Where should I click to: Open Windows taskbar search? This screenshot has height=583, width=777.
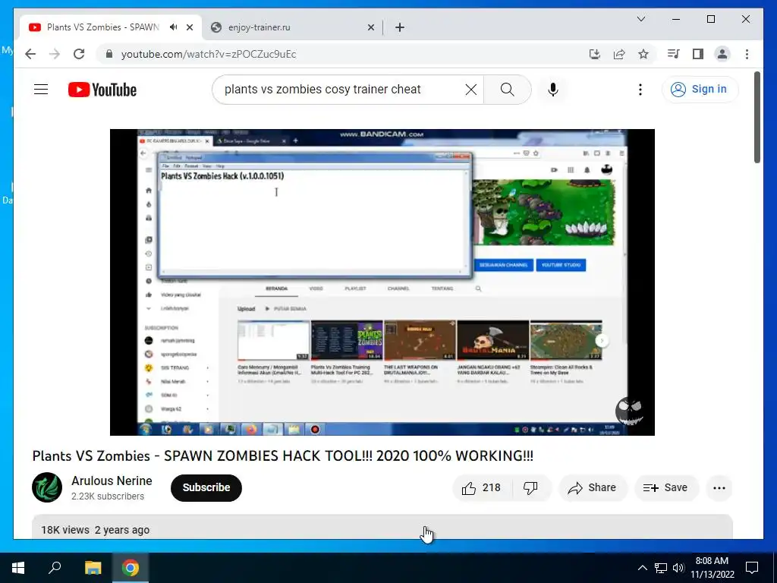point(55,568)
